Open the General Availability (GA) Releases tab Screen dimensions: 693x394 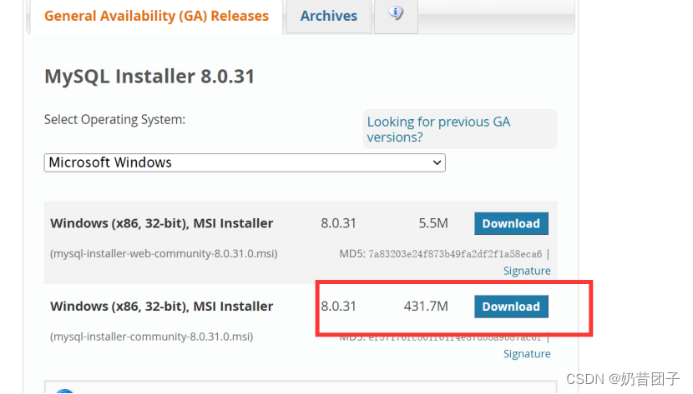pos(156,17)
